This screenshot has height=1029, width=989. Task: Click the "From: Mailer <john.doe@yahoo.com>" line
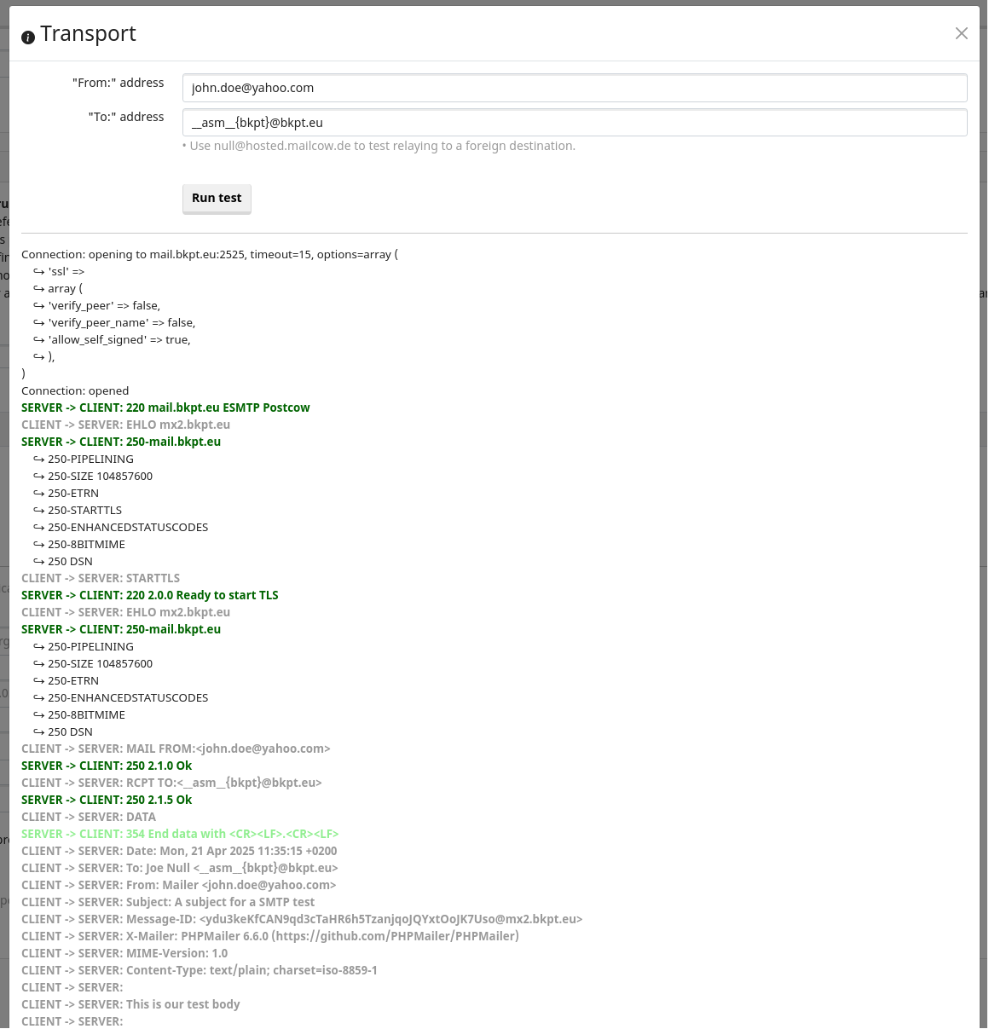click(x=179, y=885)
